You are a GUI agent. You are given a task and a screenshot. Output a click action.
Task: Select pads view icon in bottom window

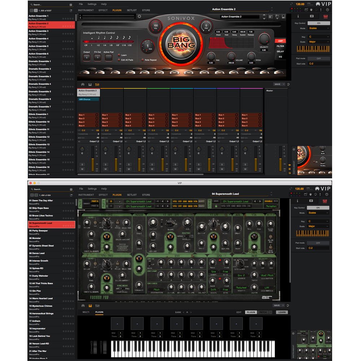pyautogui.click(x=90, y=306)
